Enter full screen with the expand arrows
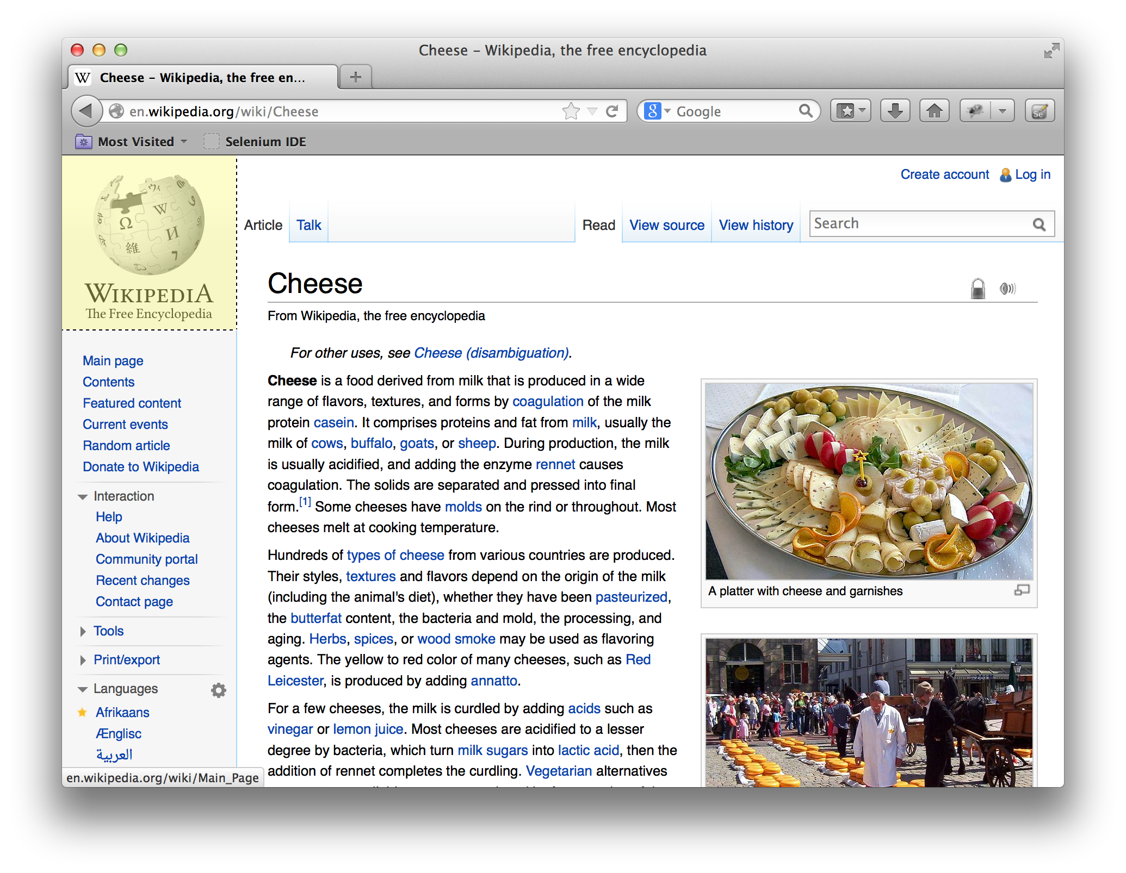This screenshot has width=1126, height=873. point(1051,51)
